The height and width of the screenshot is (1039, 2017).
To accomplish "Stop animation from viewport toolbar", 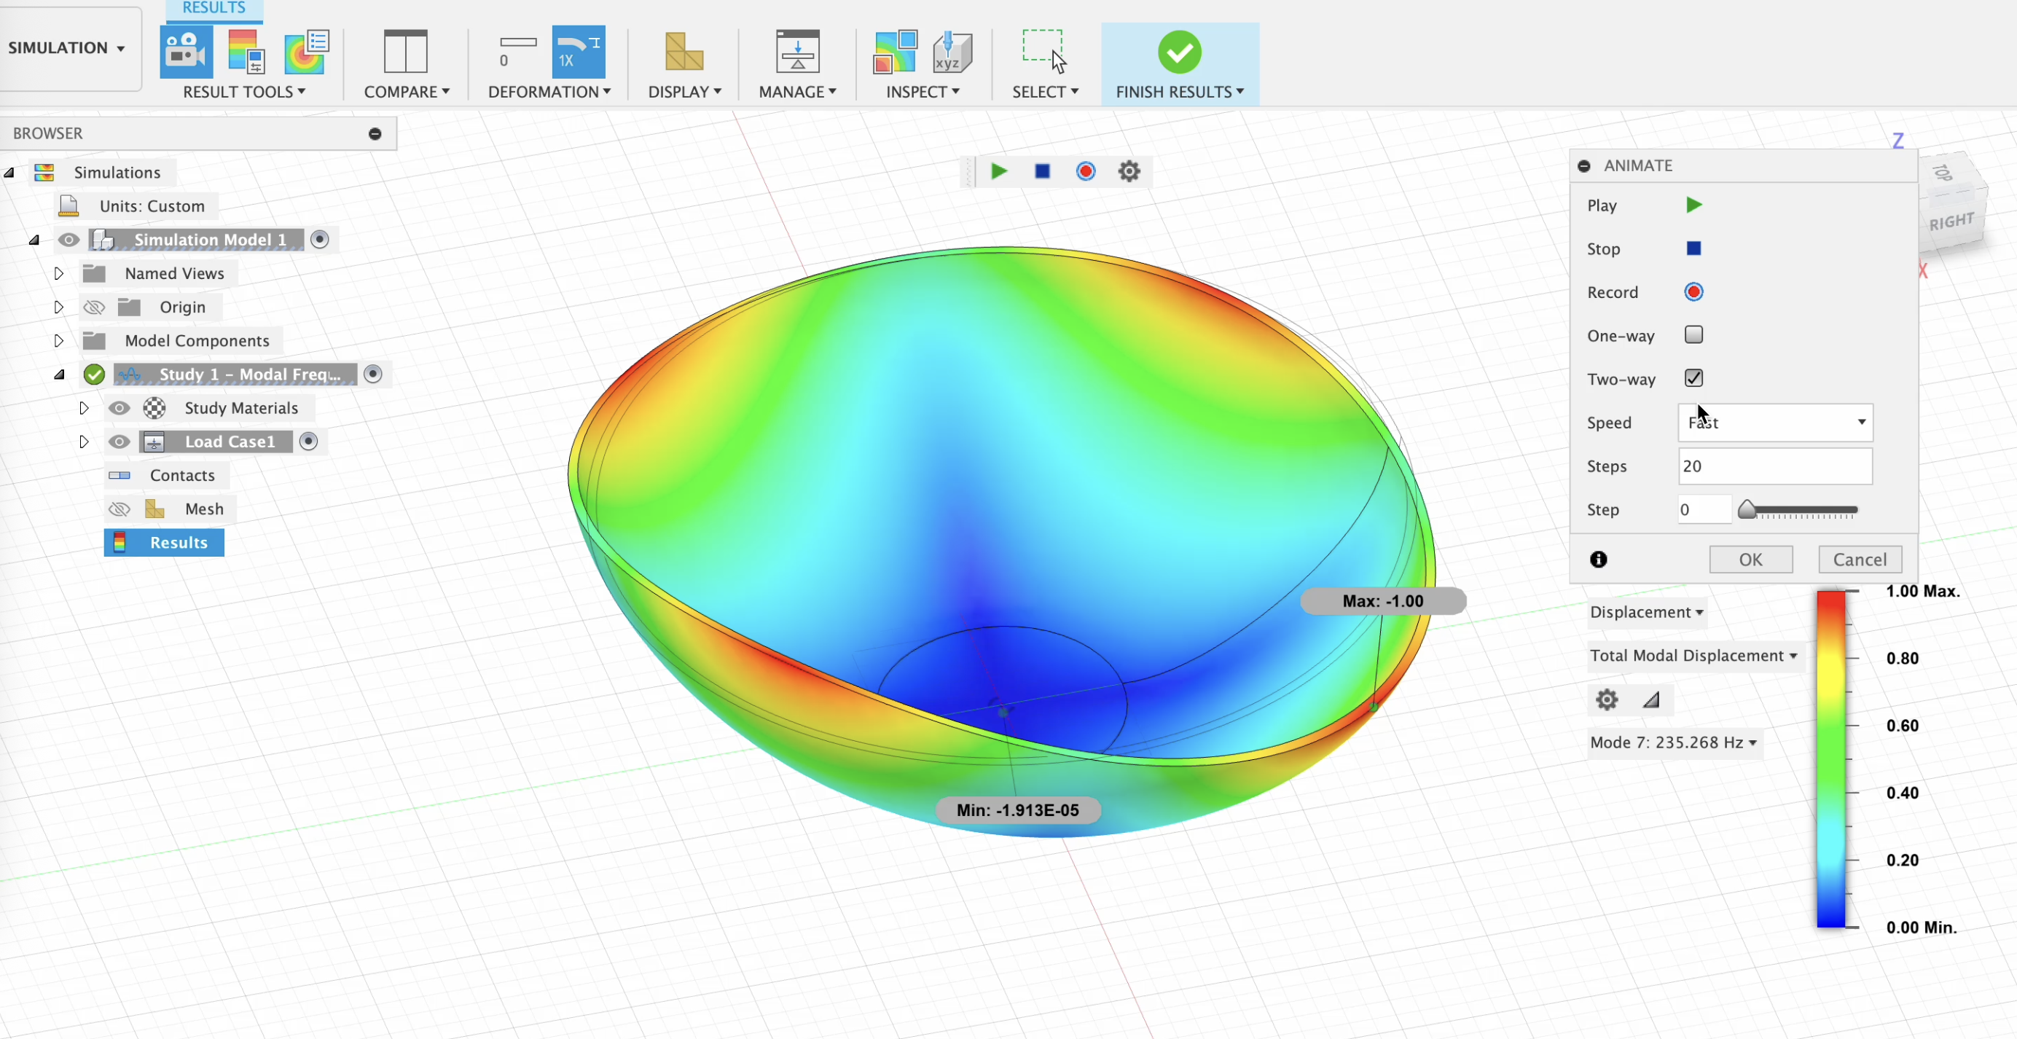I will pyautogui.click(x=1042, y=171).
